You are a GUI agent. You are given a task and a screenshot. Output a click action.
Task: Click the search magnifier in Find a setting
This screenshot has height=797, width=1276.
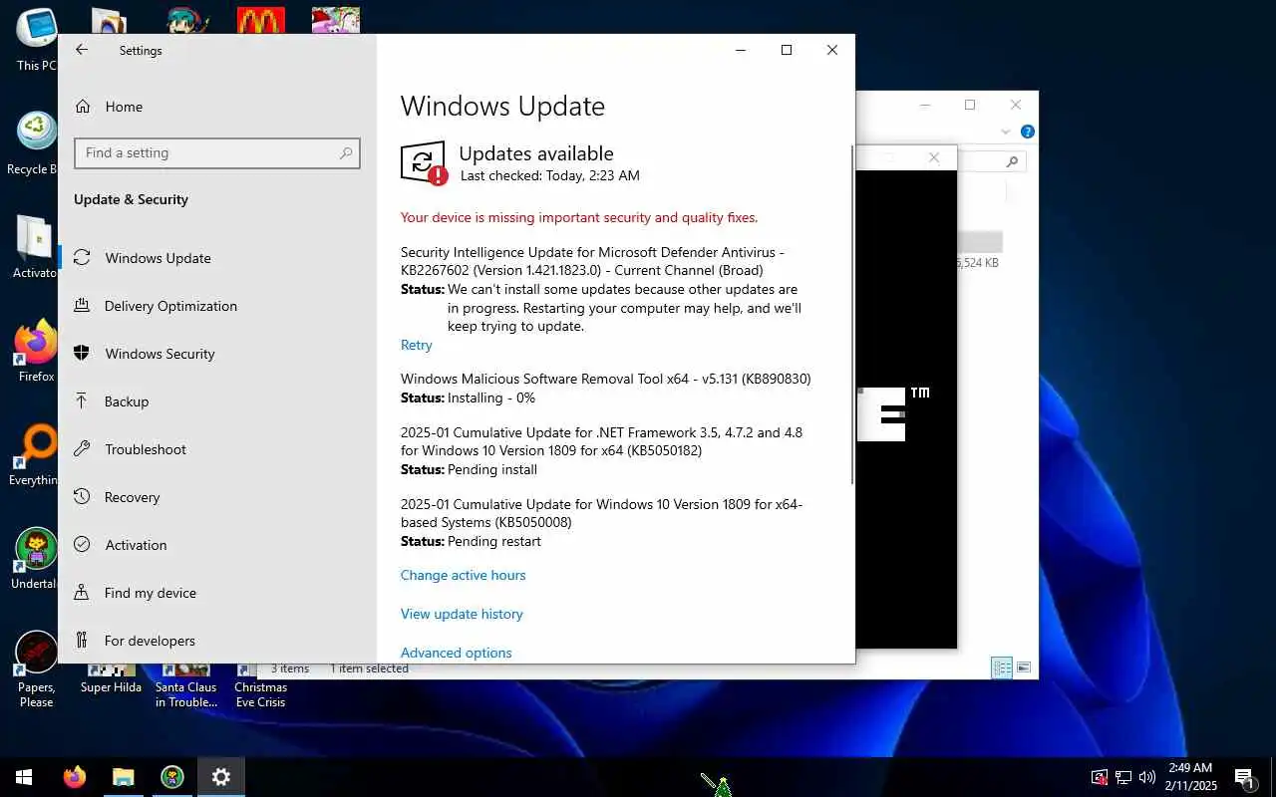(346, 153)
